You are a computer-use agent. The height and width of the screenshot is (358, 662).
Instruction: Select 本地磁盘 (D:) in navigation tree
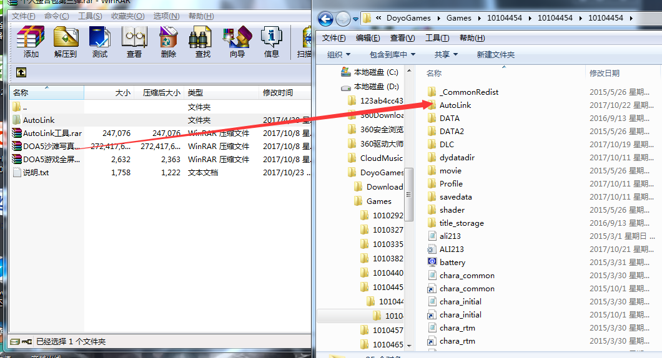point(370,87)
